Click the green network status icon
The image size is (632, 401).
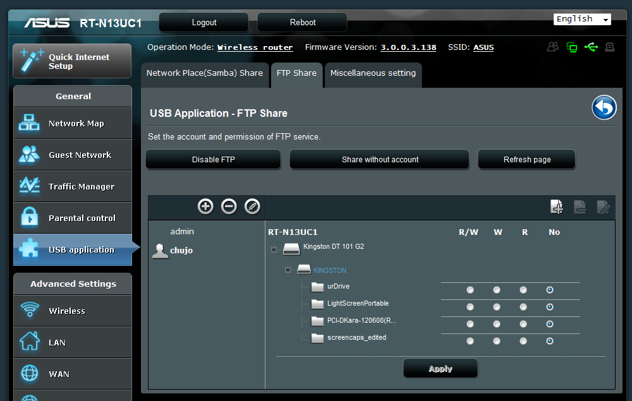(571, 47)
